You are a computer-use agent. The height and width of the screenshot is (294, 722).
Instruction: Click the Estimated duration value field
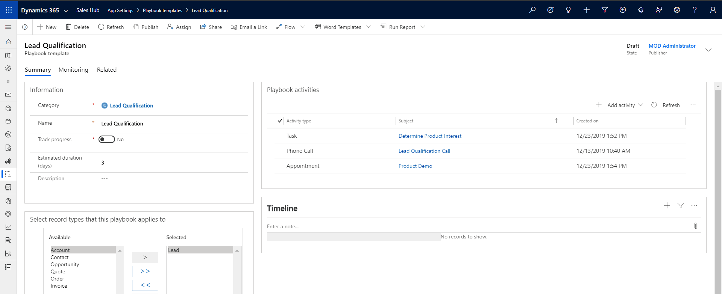[174, 163]
